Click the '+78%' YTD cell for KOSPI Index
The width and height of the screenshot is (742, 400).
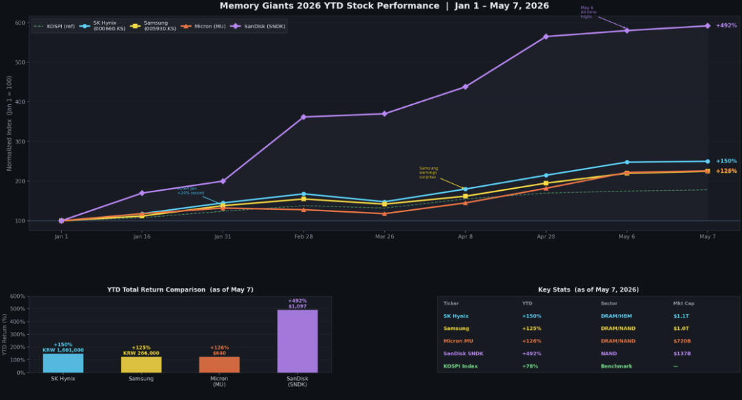[530, 366]
